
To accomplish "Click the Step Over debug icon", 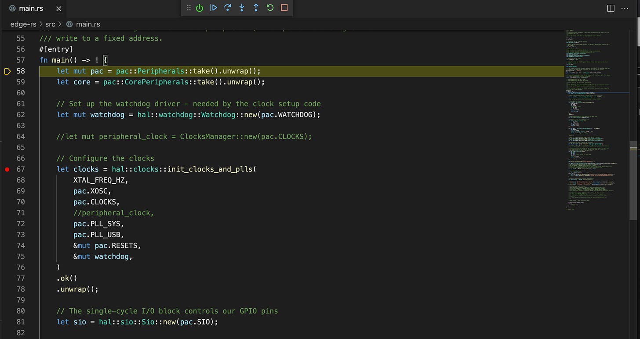I will pyautogui.click(x=228, y=7).
